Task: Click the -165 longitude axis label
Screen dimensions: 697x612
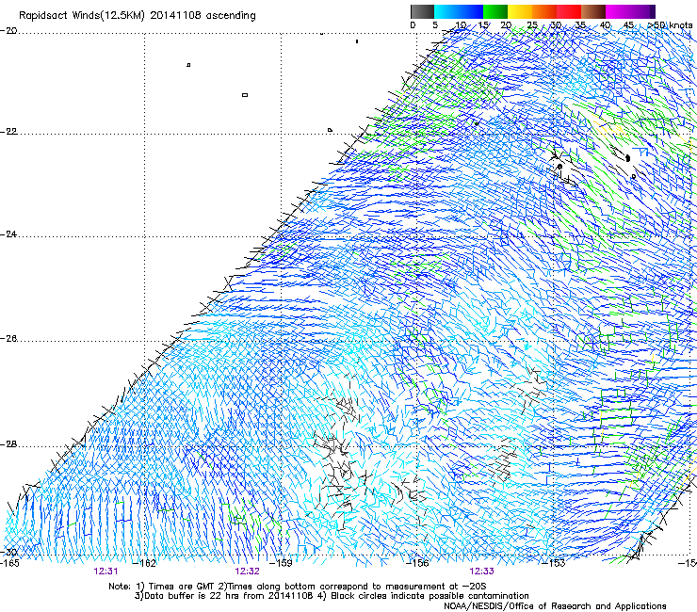Action: (x=9, y=563)
